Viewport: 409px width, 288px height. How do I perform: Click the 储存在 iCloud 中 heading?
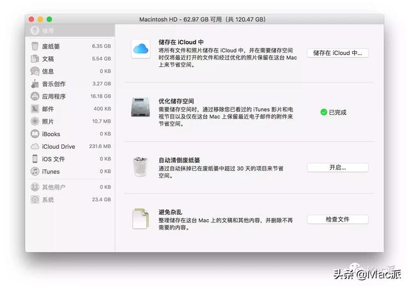pyautogui.click(x=181, y=42)
